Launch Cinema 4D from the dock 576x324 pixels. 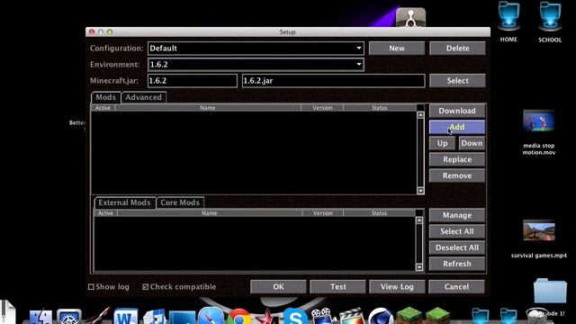pyautogui.click(x=381, y=317)
